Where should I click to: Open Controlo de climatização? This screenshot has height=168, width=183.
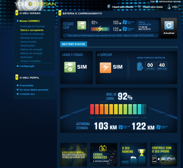click(x=32, y=34)
